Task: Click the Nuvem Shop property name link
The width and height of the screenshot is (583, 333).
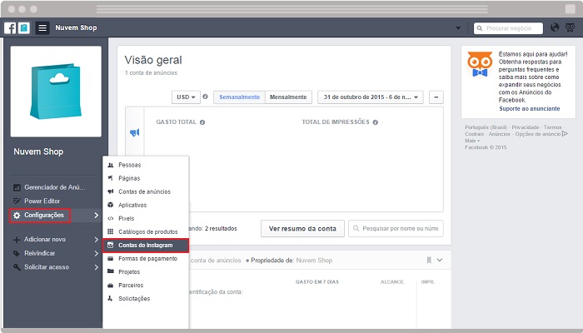Action: tap(314, 261)
